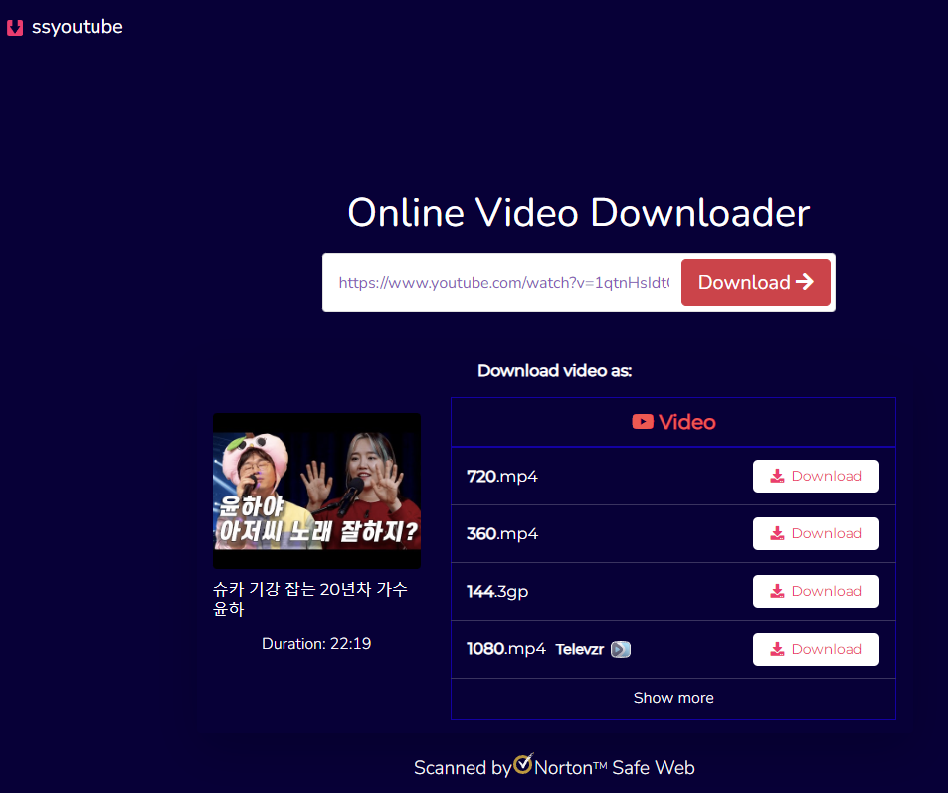Open the video thumbnail image
Screen dimensions: 948x793
316,491
